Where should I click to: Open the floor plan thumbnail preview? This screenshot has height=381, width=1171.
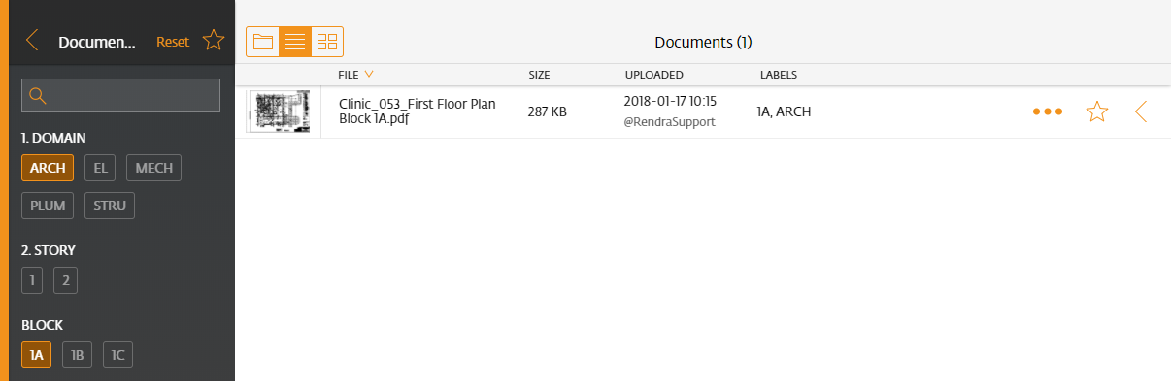[279, 111]
